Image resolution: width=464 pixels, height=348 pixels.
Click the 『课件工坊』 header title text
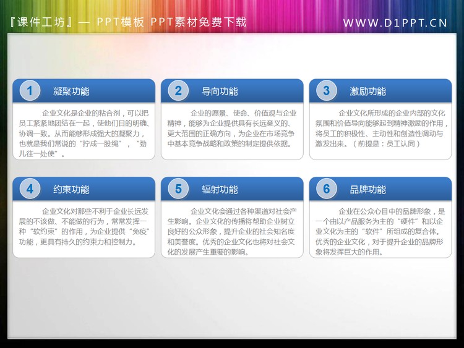[127, 22]
